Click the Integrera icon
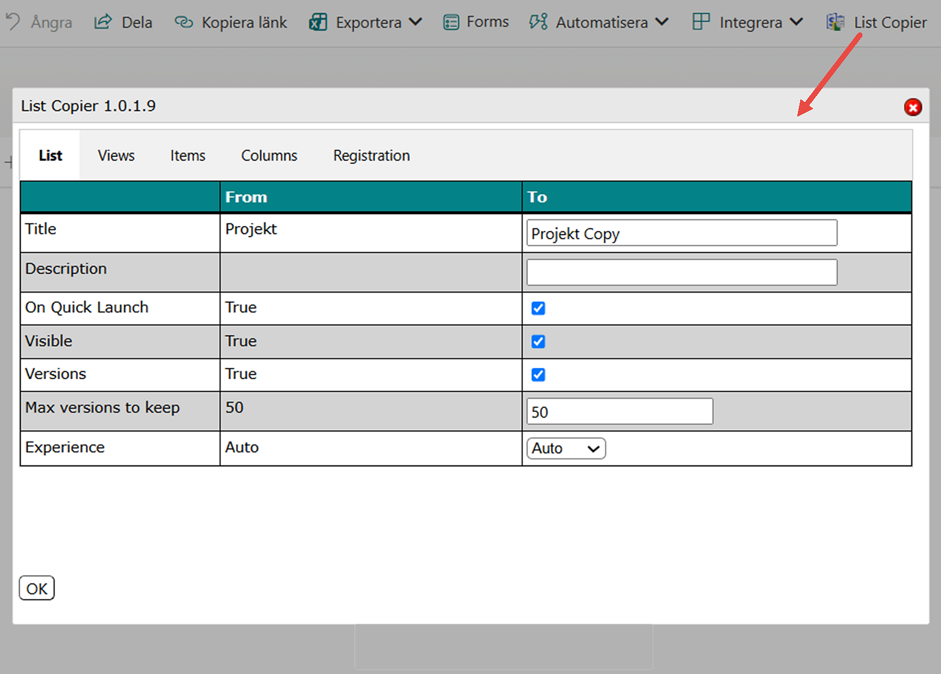The height and width of the screenshot is (674, 941). click(x=700, y=22)
